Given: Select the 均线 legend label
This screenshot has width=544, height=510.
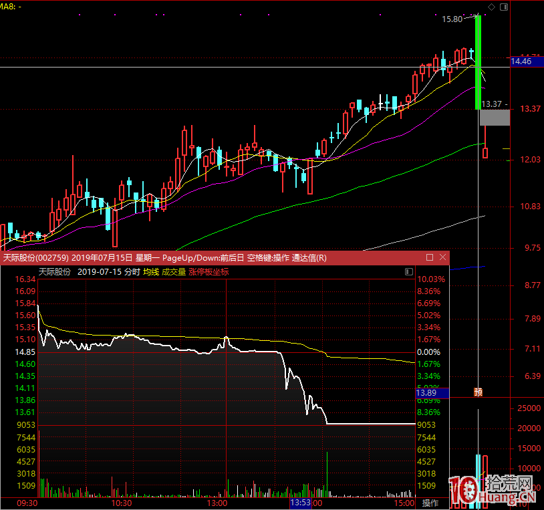Looking at the screenshot, I should point(151,271).
